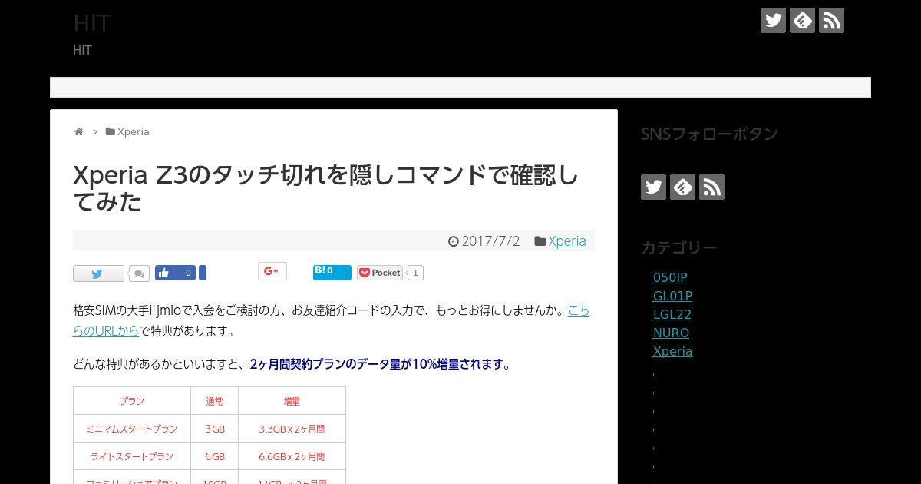
Task: Open the NURO category
Action: click(671, 333)
